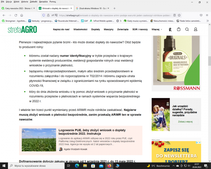Launch Microsoft Edge from taskbar
211x169 pixels.
pos(77,166)
